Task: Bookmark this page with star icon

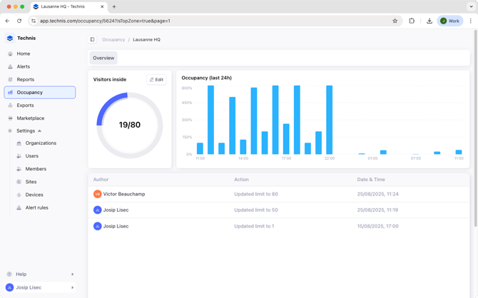Action: click(395, 21)
